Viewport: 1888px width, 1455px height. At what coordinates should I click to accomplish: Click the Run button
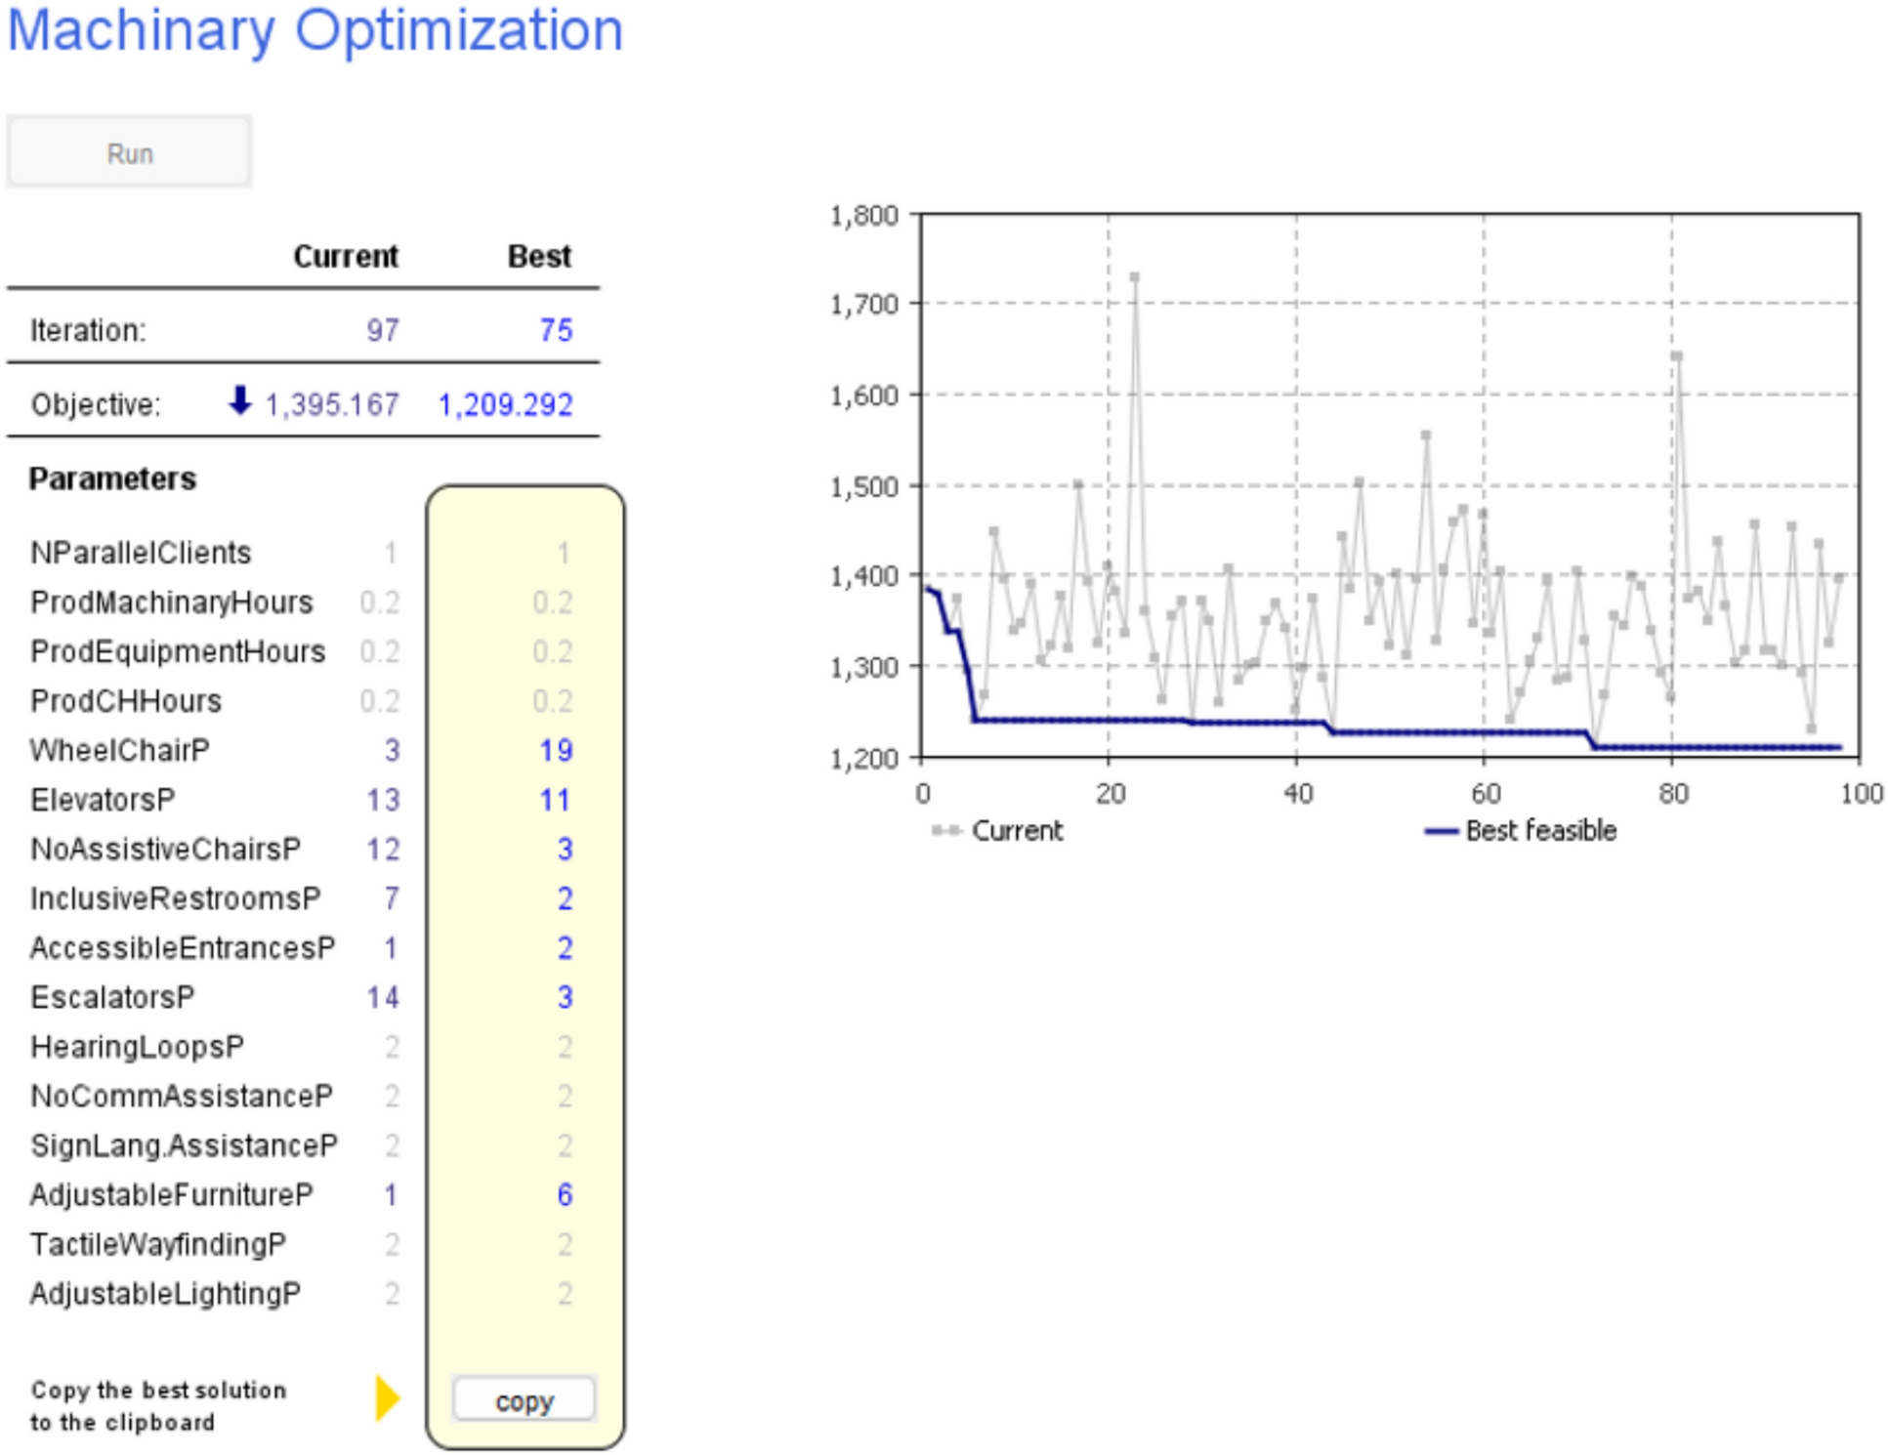coord(129,152)
